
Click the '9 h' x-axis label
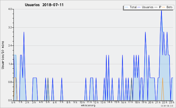75,102
